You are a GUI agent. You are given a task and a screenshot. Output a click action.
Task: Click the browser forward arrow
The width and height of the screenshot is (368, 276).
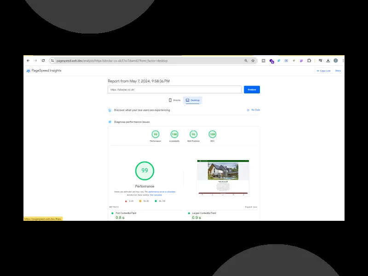click(36, 61)
